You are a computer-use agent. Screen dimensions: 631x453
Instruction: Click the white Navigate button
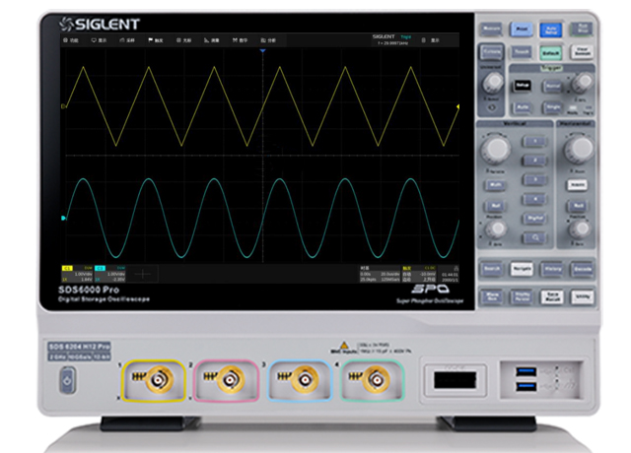(522, 269)
